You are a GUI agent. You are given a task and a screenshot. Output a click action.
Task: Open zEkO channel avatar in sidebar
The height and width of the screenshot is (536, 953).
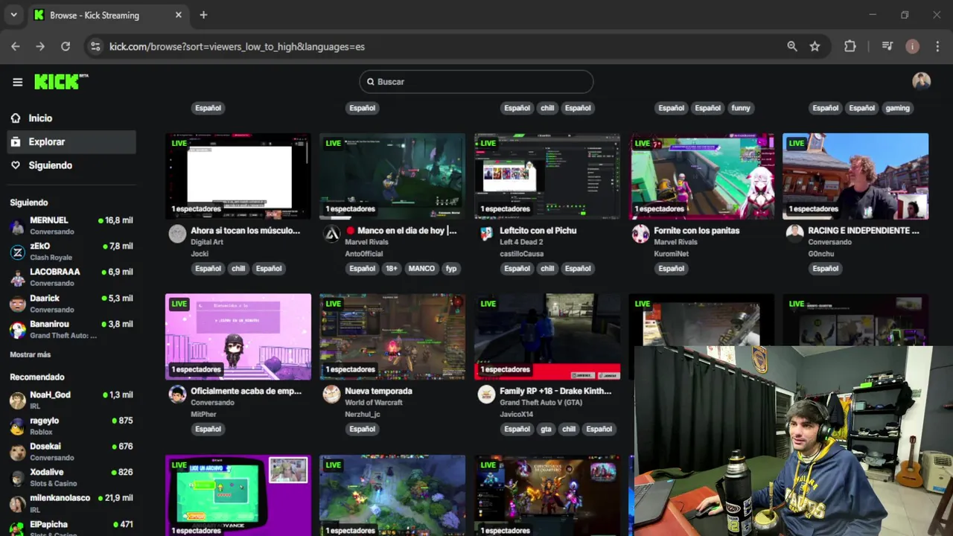[17, 252]
